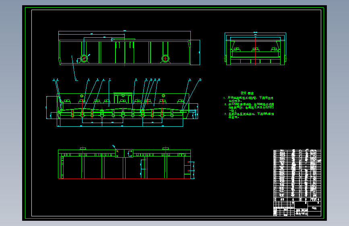Click the right circular hole in top view

pyautogui.click(x=165, y=58)
